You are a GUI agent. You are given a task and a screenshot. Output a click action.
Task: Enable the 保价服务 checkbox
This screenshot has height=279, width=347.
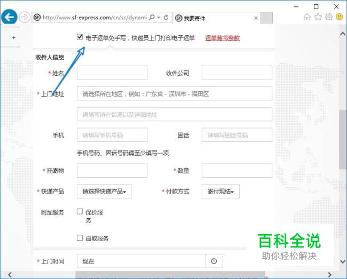[x=80, y=211]
